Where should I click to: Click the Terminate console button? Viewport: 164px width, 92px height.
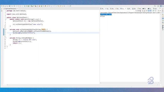tap(136, 11)
